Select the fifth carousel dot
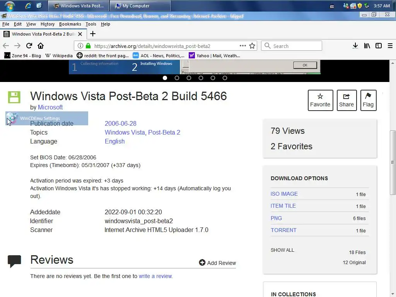The height and width of the screenshot is (297, 396). click(213, 78)
